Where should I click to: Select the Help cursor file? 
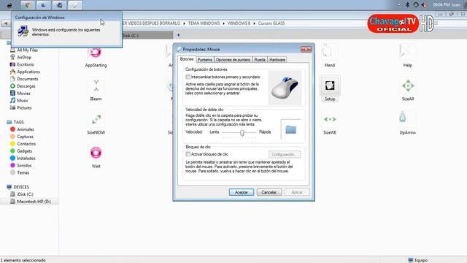point(407,56)
